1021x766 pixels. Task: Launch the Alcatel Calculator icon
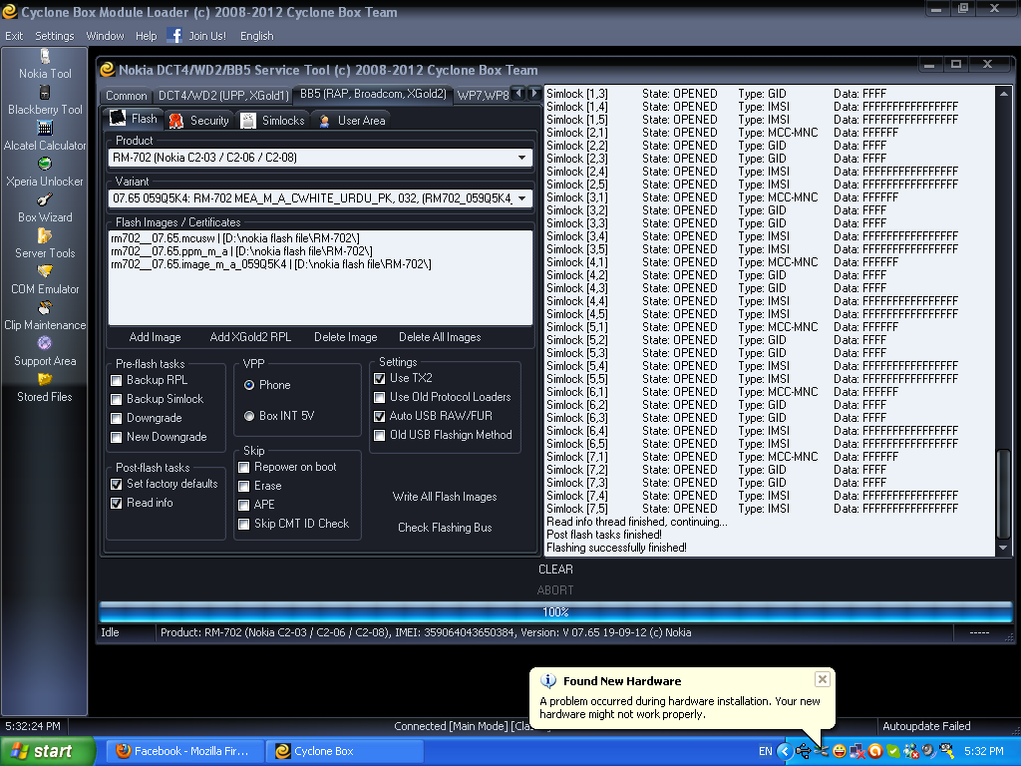(x=45, y=129)
